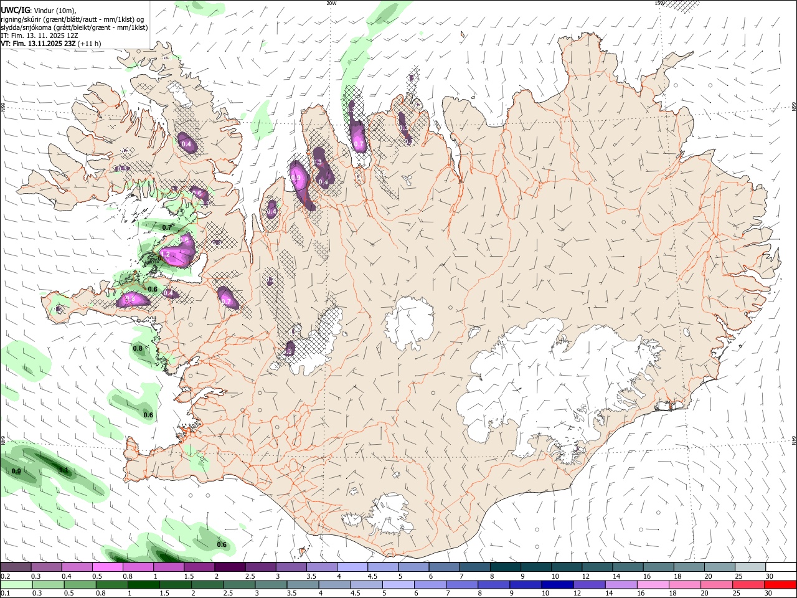Select the snow-scale swatch between 3 and 3.5
Screen dimensions: 797x598
pos(290,567)
